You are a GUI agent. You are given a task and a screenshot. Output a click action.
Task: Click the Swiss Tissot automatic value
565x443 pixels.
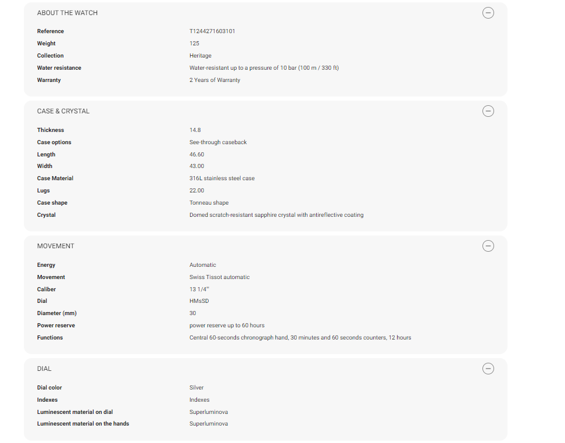coord(219,277)
